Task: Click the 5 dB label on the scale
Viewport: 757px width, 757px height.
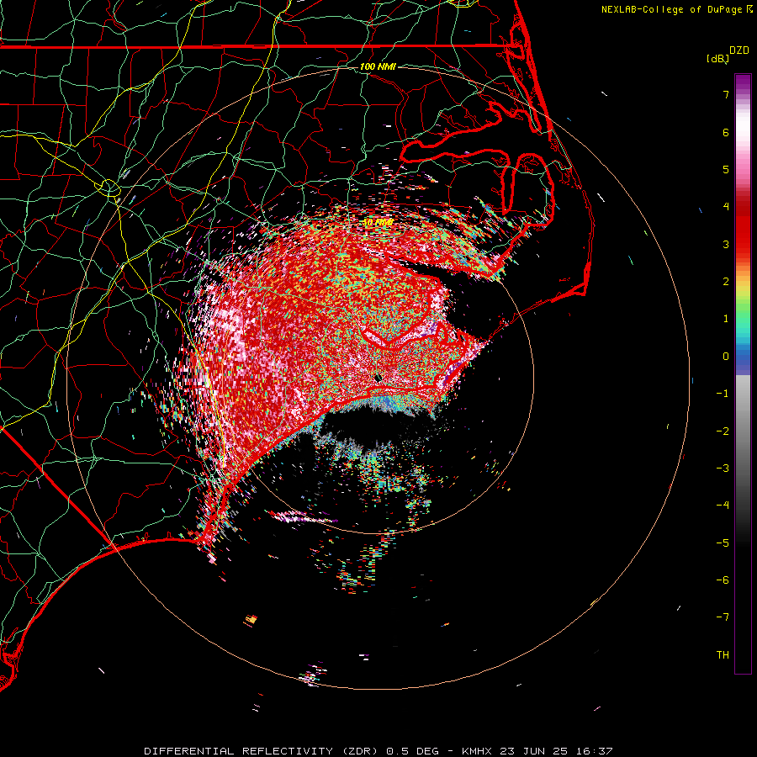Action: coord(726,169)
